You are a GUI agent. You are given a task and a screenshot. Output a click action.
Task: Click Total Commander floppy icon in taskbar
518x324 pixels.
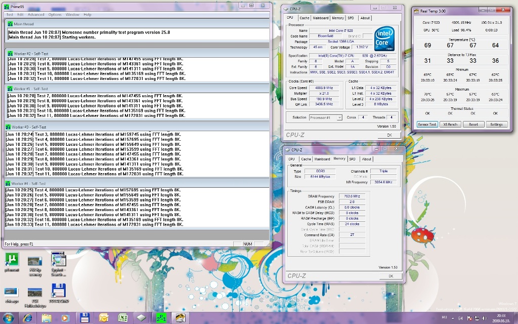tap(84, 318)
